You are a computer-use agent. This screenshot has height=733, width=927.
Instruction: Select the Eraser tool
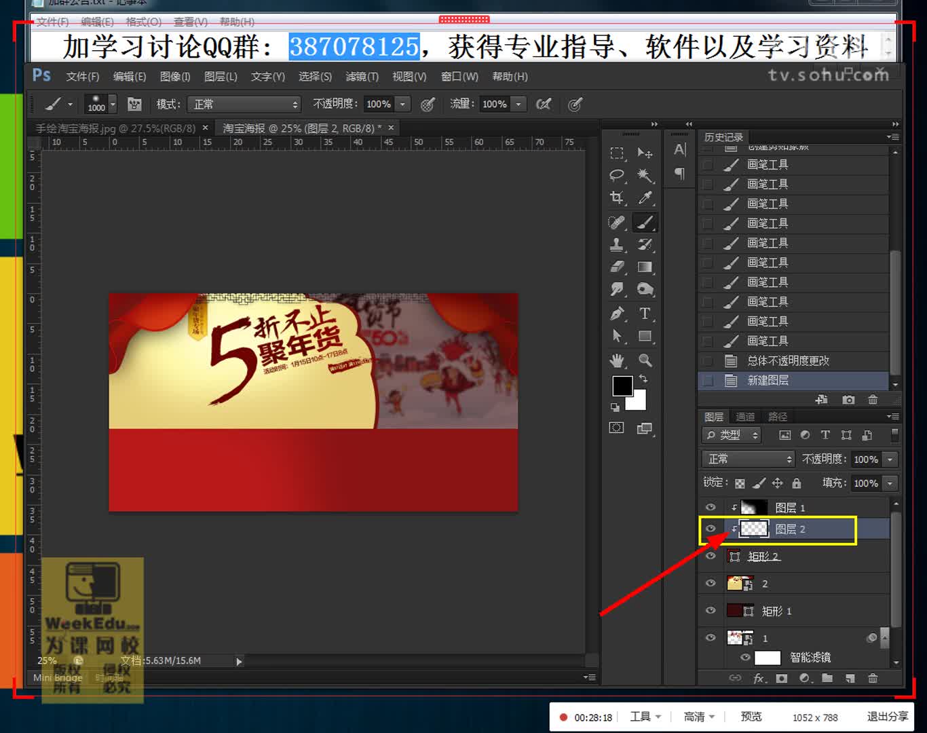tap(617, 267)
